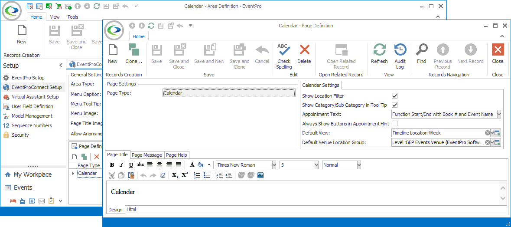Click New in Page Definition ribbon
Image resolution: width=511 pixels, height=227 pixels.
coord(112,54)
